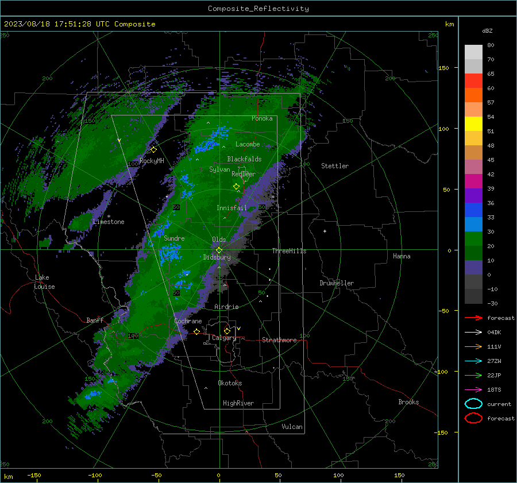Viewport: 517px width, 483px height.
Task: Click the Ponoka town label
Action: coord(262,118)
